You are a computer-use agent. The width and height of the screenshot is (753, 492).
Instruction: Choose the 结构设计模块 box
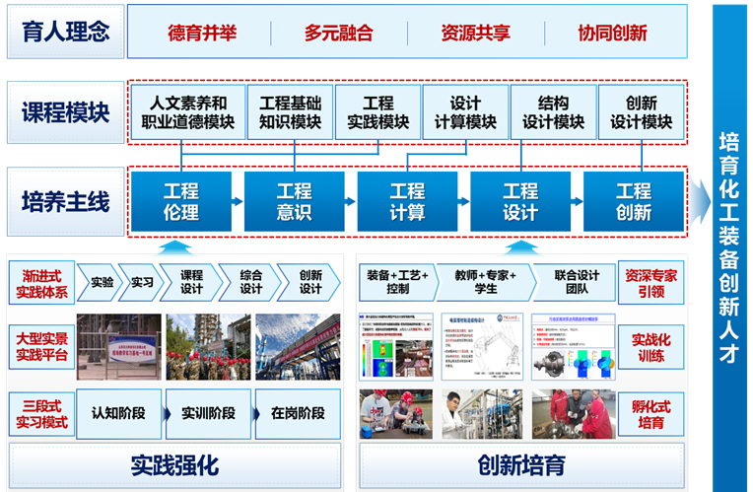tap(553, 112)
